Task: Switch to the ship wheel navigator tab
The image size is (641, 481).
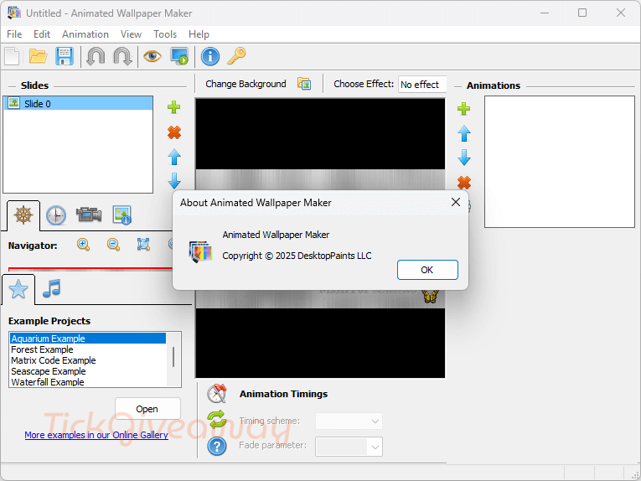Action: click(x=23, y=215)
